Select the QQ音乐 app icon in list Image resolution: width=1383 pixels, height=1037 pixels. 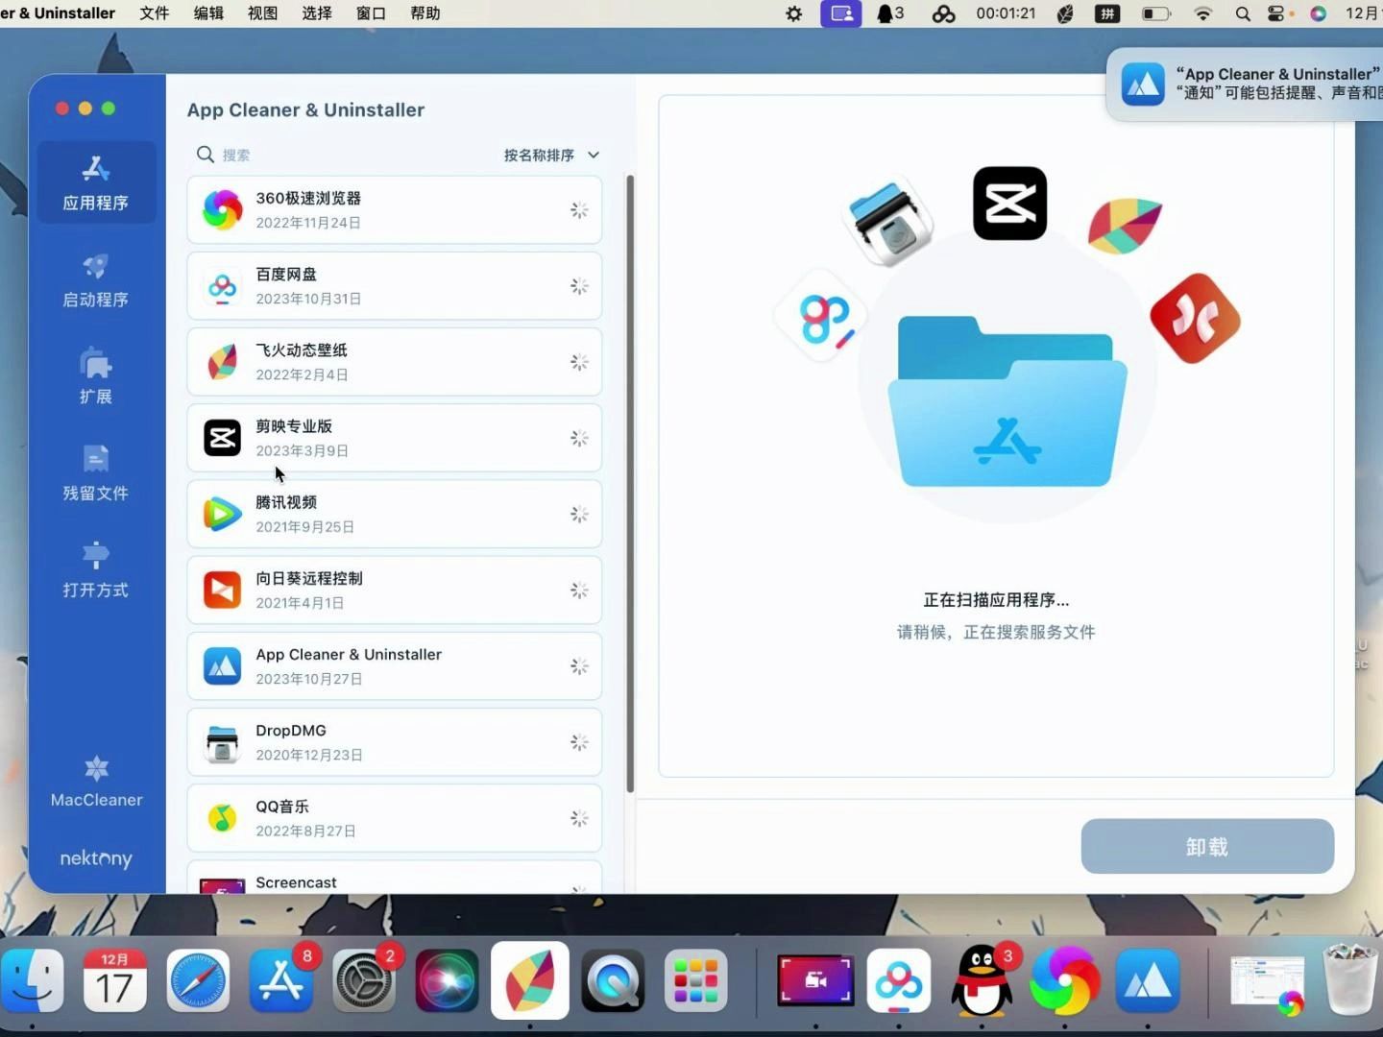coord(222,818)
